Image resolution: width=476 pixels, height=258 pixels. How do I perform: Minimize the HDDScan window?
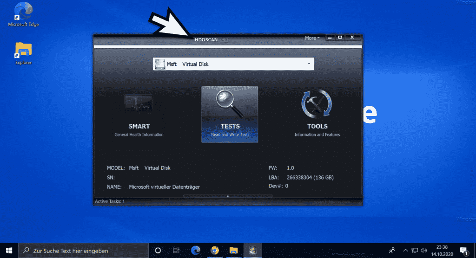tap(330, 38)
